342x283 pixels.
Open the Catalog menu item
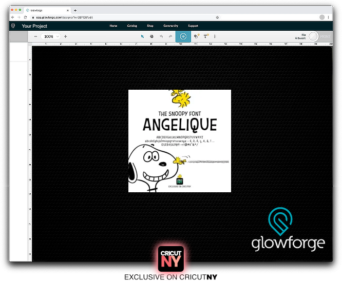click(132, 26)
